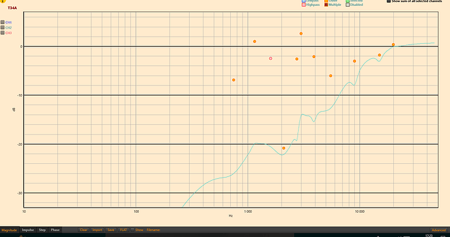
Task: Switch to the Step tab
Action: (x=42, y=230)
